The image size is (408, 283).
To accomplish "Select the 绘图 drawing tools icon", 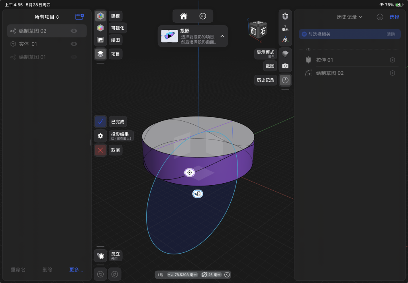I will [x=100, y=40].
